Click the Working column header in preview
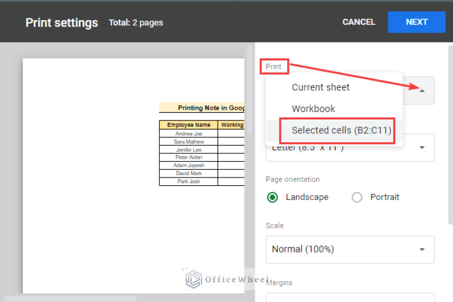 point(232,125)
